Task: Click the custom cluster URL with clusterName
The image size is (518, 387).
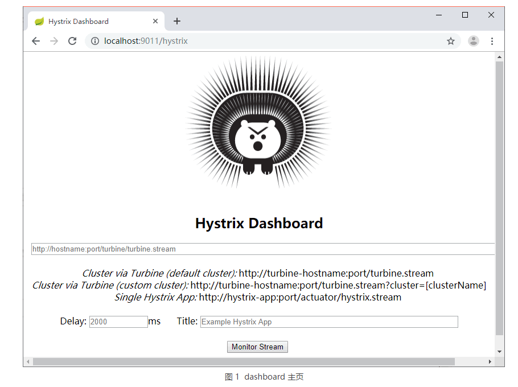Action: click(x=338, y=285)
